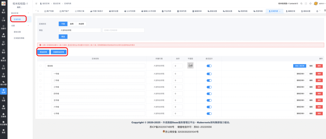The height and width of the screenshot is (139, 326).
Task: Collapse the 配送区域 sidebar group
Action: (28, 13)
